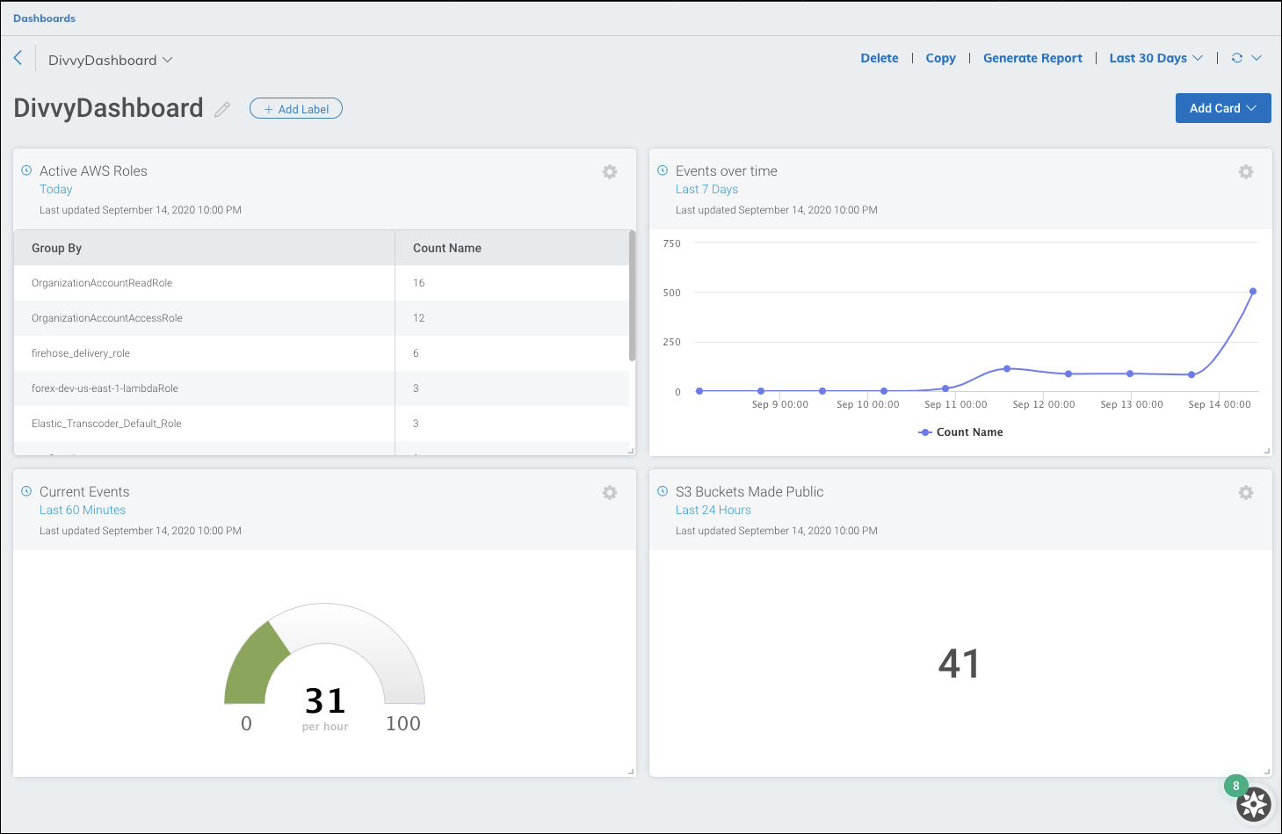Image resolution: width=1282 pixels, height=834 pixels.
Task: Click the clock icon on Events over time card
Action: [663, 170]
